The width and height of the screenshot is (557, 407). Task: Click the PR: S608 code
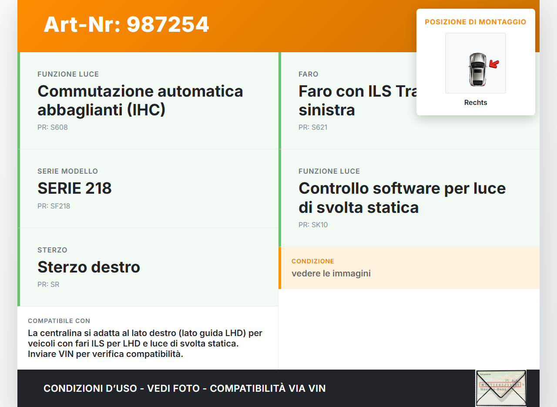[53, 128]
